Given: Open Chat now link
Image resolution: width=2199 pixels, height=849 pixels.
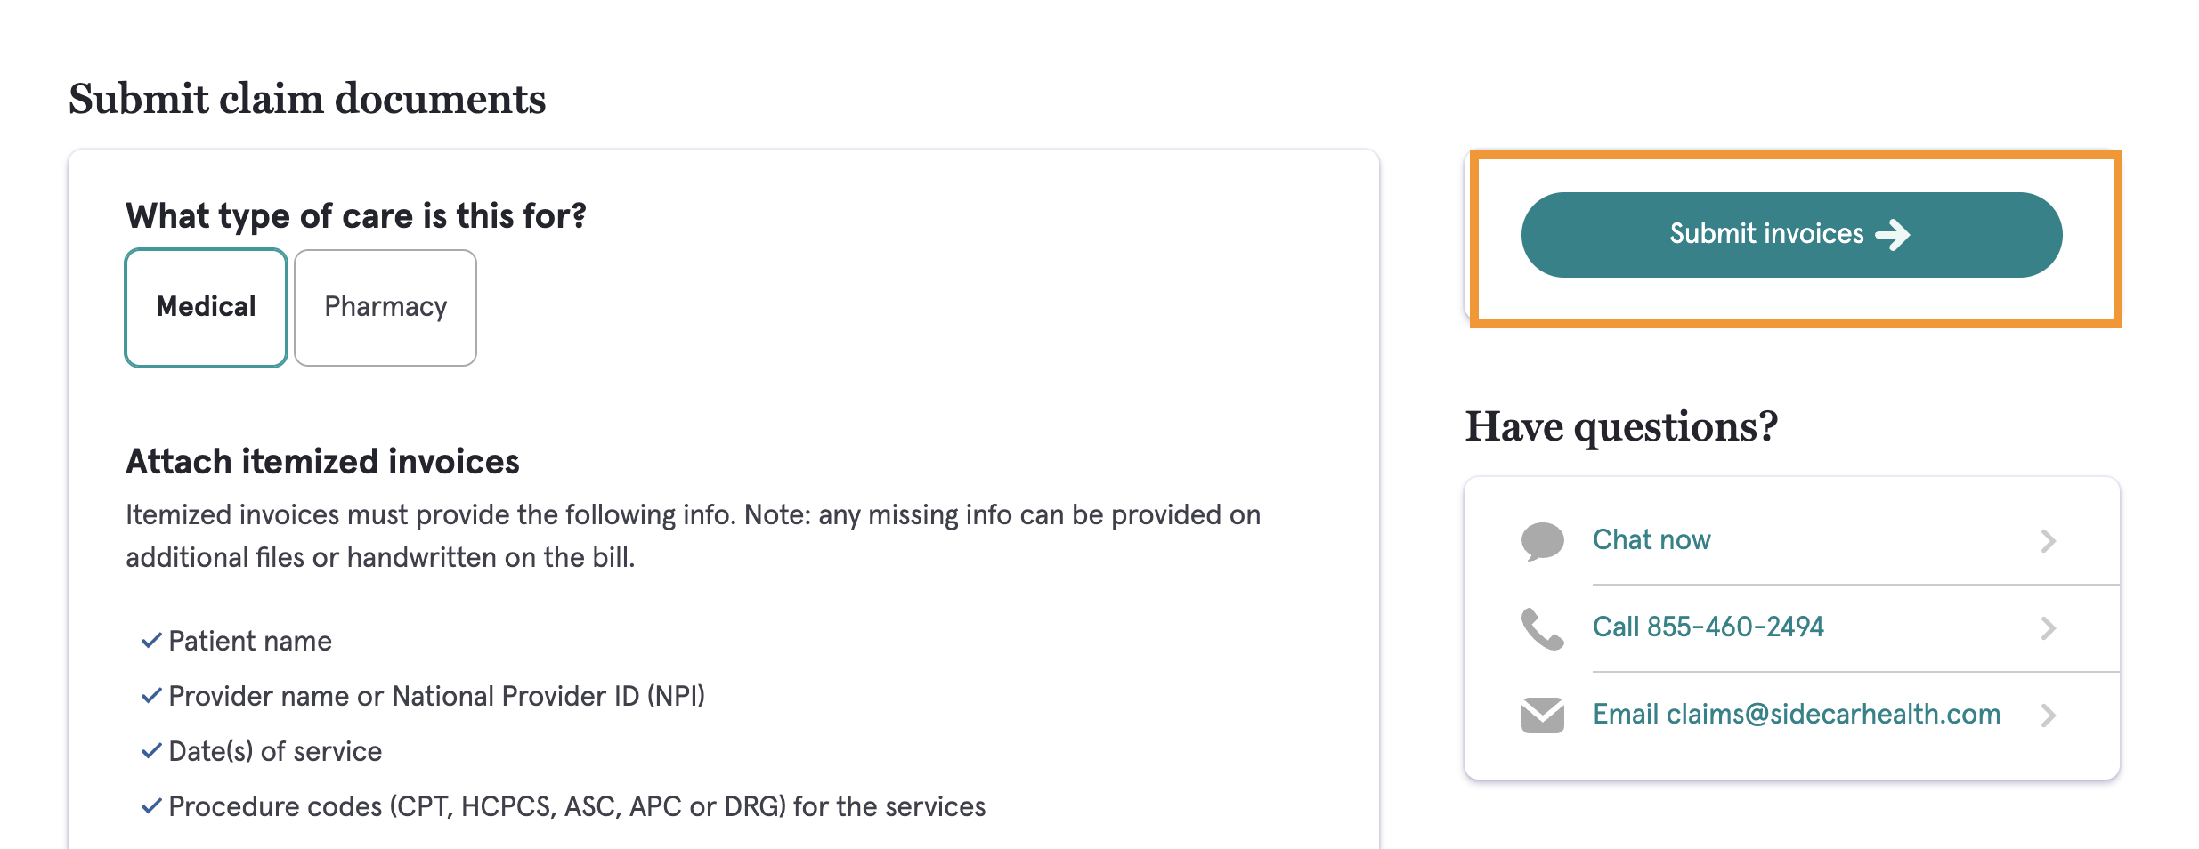Looking at the screenshot, I should pyautogui.click(x=1651, y=540).
